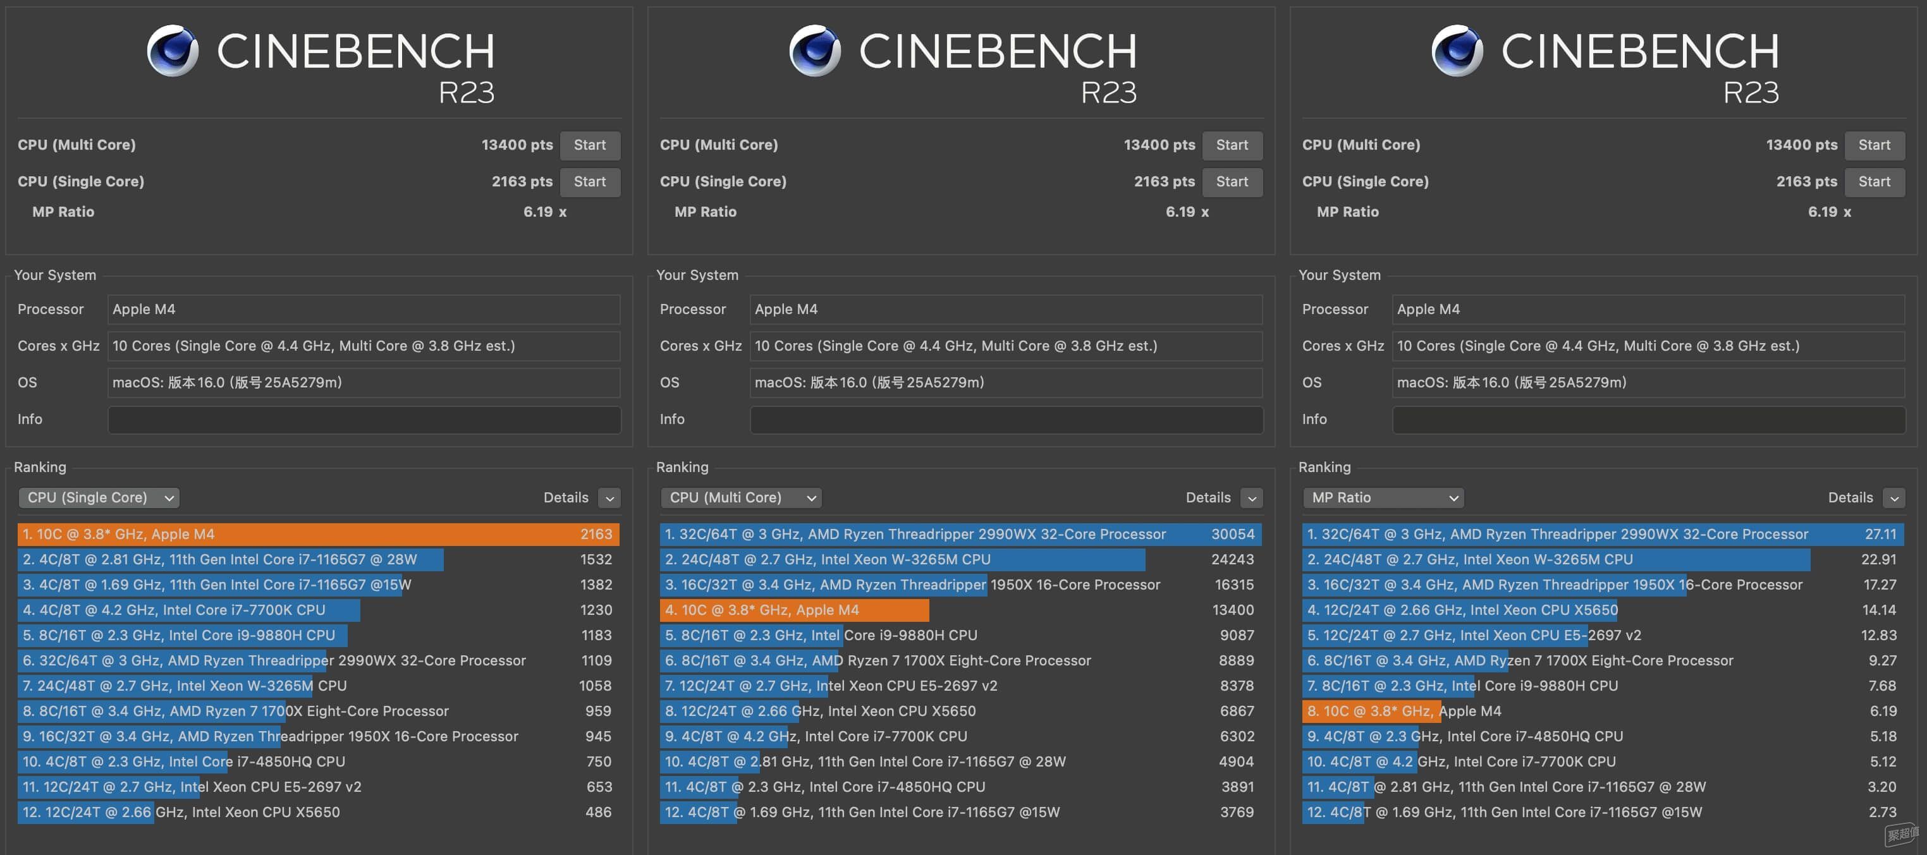Select Threadripper 1950X row with ratio 17.27
The width and height of the screenshot is (1927, 855).
pyautogui.click(x=1604, y=585)
